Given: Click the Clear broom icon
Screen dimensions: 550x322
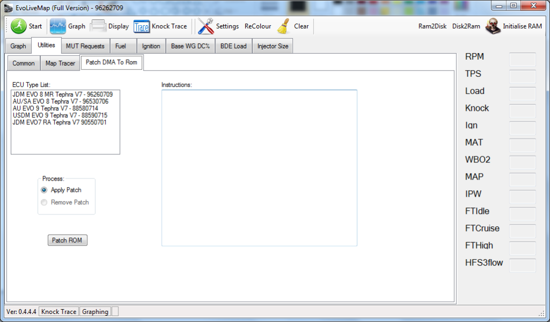Looking at the screenshot, I should 284,26.
